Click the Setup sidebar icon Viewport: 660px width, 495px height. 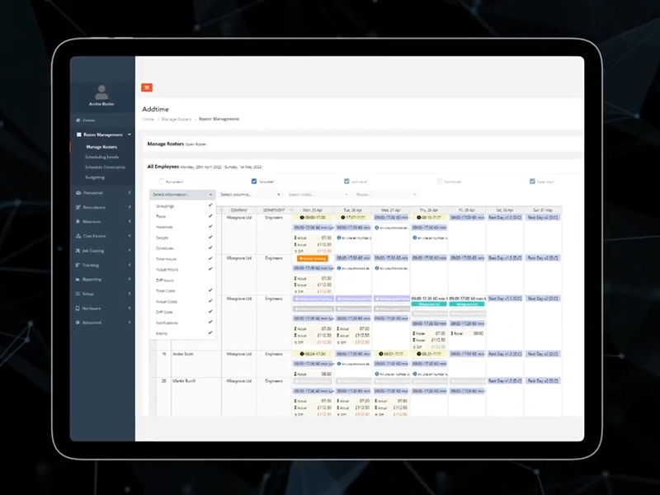pyautogui.click(x=78, y=294)
